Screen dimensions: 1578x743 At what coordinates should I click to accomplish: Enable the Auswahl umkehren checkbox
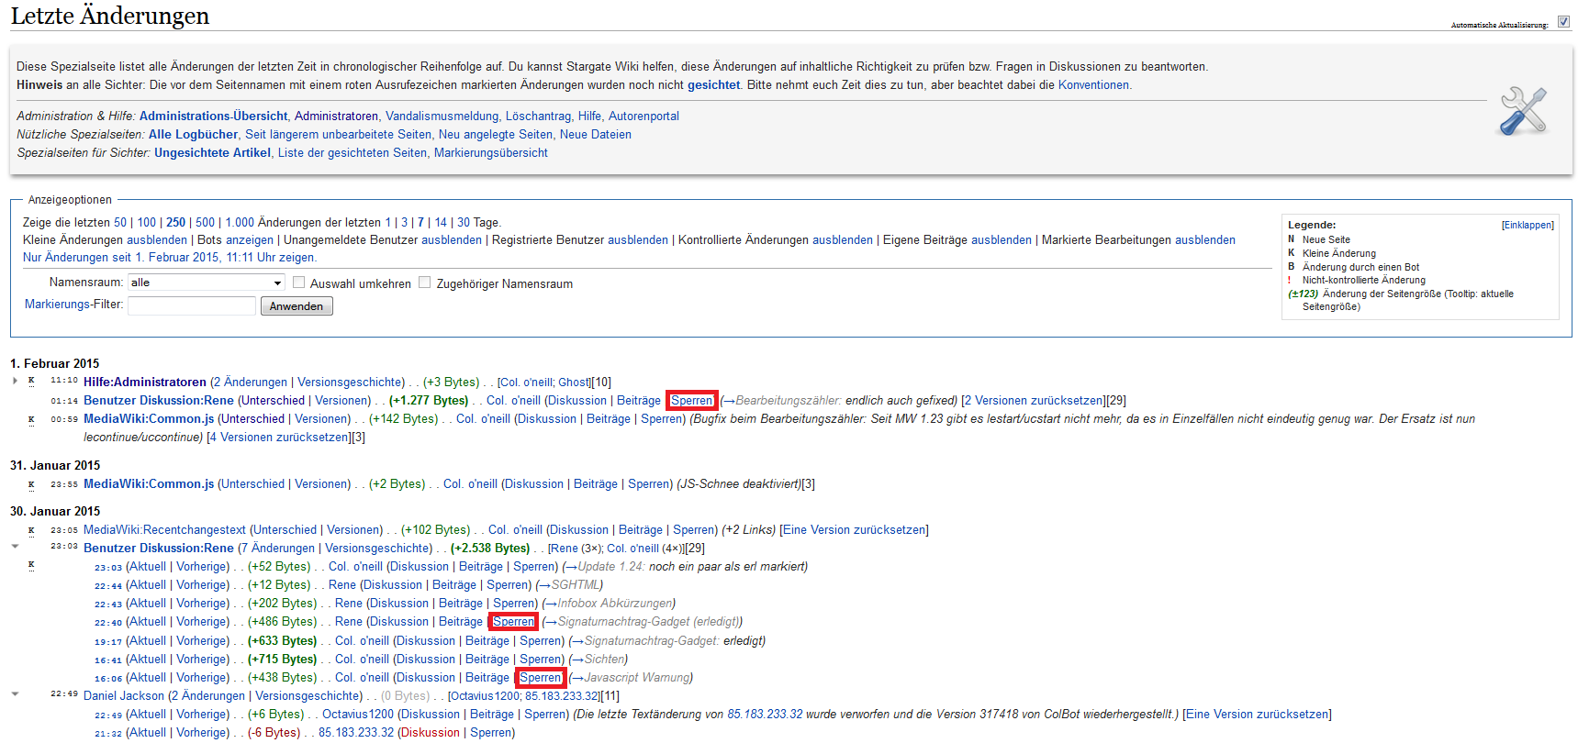[298, 283]
